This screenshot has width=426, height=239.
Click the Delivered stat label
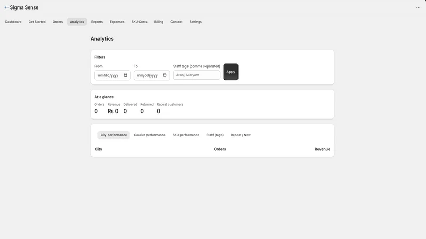[130, 104]
